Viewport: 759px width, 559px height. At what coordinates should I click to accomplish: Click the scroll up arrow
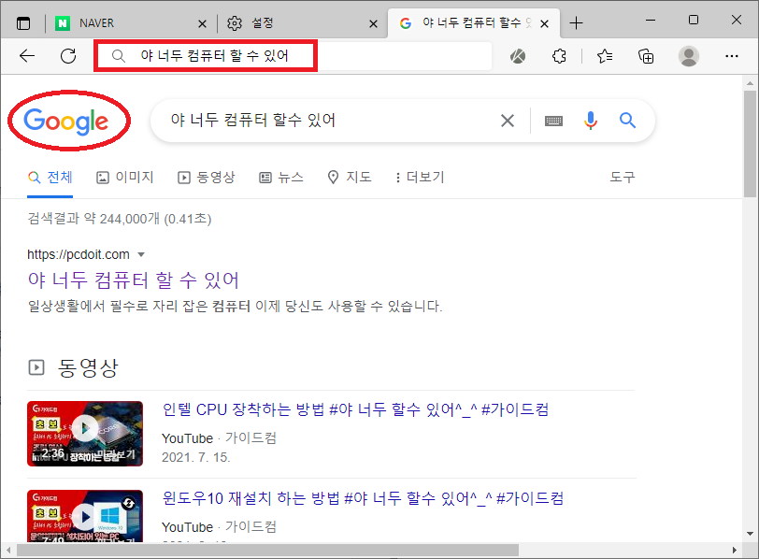(750, 83)
